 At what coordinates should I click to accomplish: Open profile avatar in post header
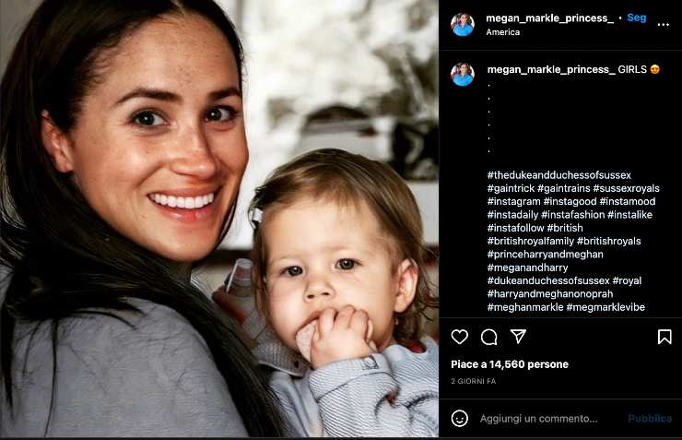463,24
